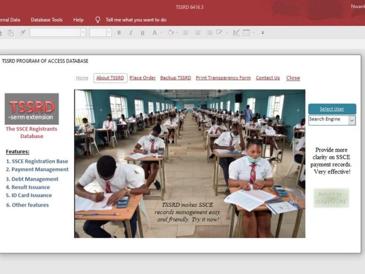The width and height of the screenshot is (365, 274).
Task: Open the About TSSRD link
Action: [110, 78]
